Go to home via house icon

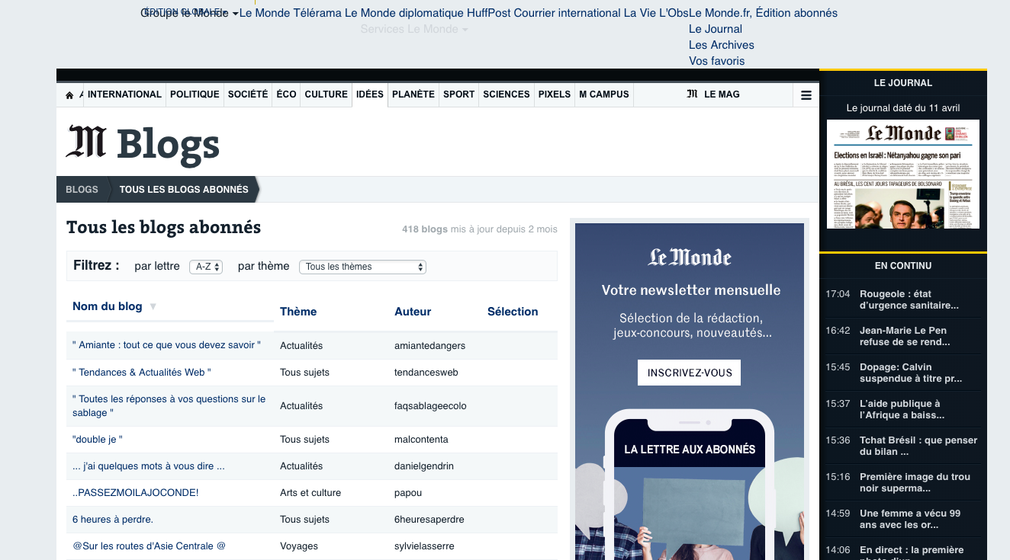pyautogui.click(x=69, y=95)
